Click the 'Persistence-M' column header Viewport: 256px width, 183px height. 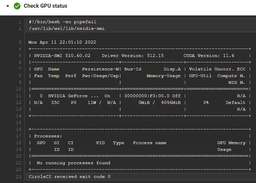100,69
